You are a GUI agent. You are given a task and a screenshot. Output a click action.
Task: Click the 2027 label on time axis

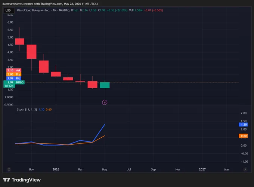(x=202, y=169)
